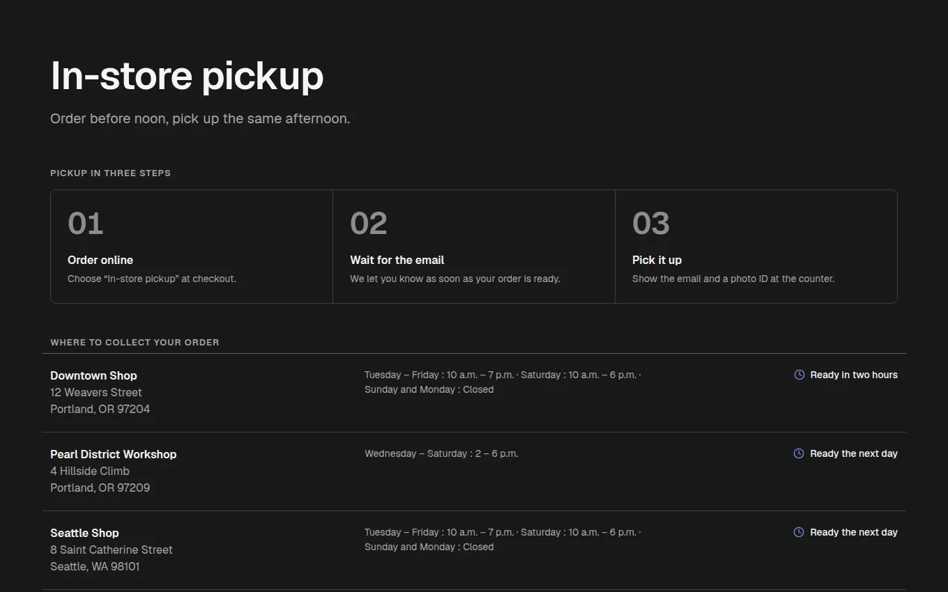Click the large "03" step number

(x=650, y=223)
